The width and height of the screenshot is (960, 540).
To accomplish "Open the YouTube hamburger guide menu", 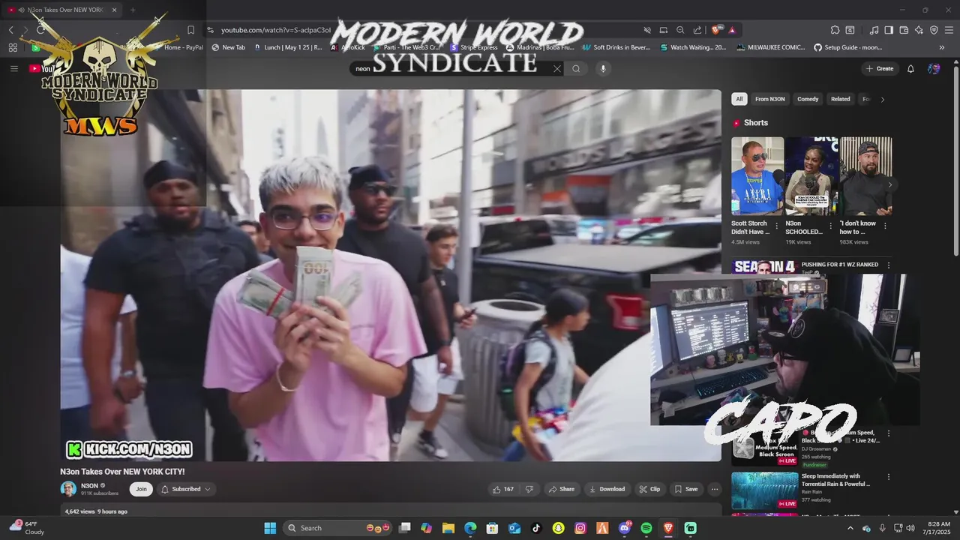I will [x=13, y=68].
